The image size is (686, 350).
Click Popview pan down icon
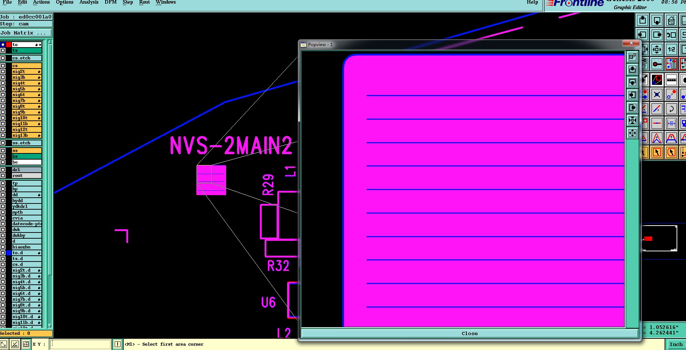(x=633, y=82)
